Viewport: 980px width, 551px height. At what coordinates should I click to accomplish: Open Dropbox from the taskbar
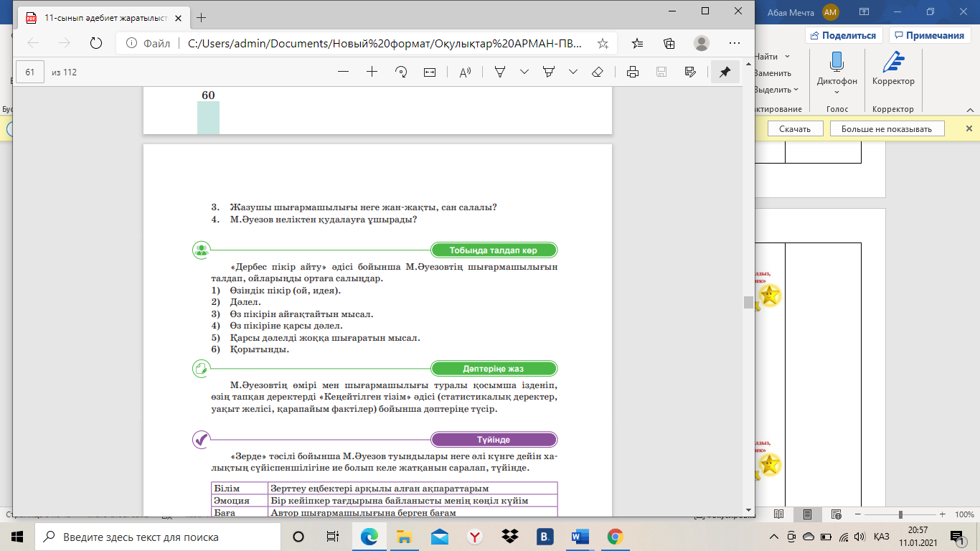510,537
